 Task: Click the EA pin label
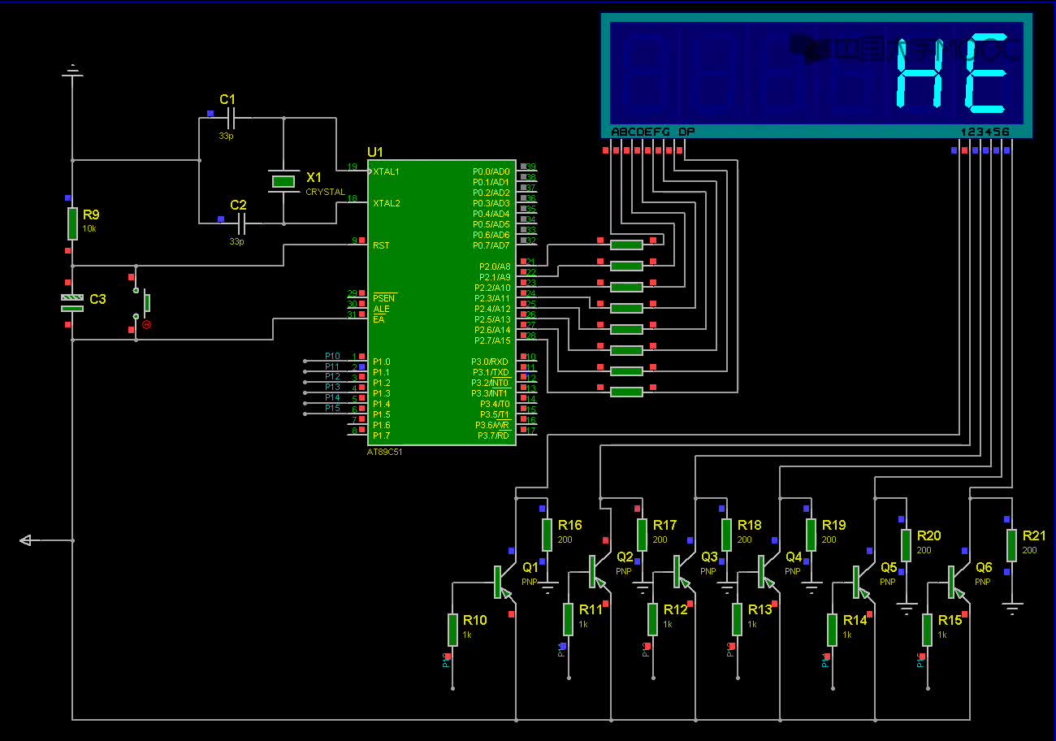(x=379, y=319)
